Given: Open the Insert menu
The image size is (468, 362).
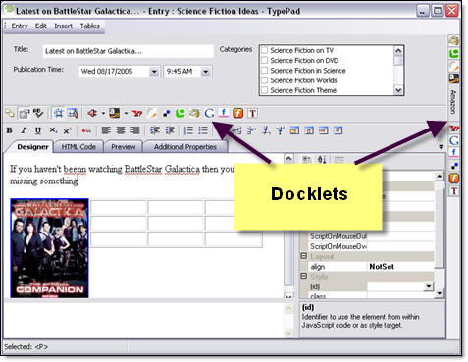Looking at the screenshot, I should [63, 26].
